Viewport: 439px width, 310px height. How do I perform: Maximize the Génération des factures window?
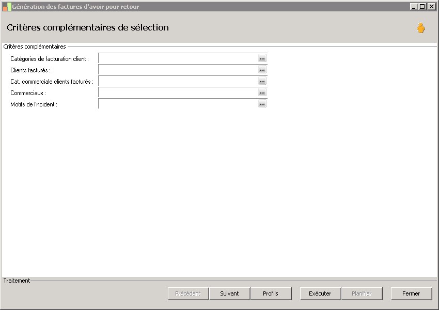point(422,7)
